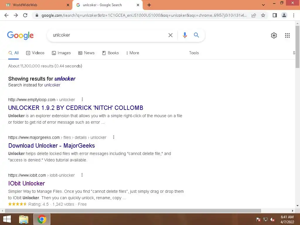The image size is (300, 225).
Task: Open the Google apps grid
Action: coord(287,35)
